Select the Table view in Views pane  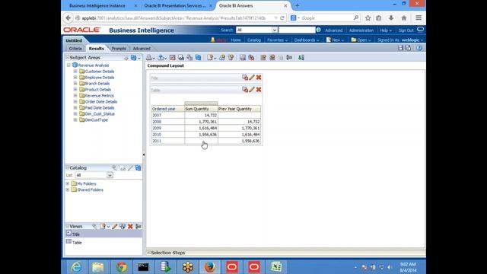pos(103,242)
